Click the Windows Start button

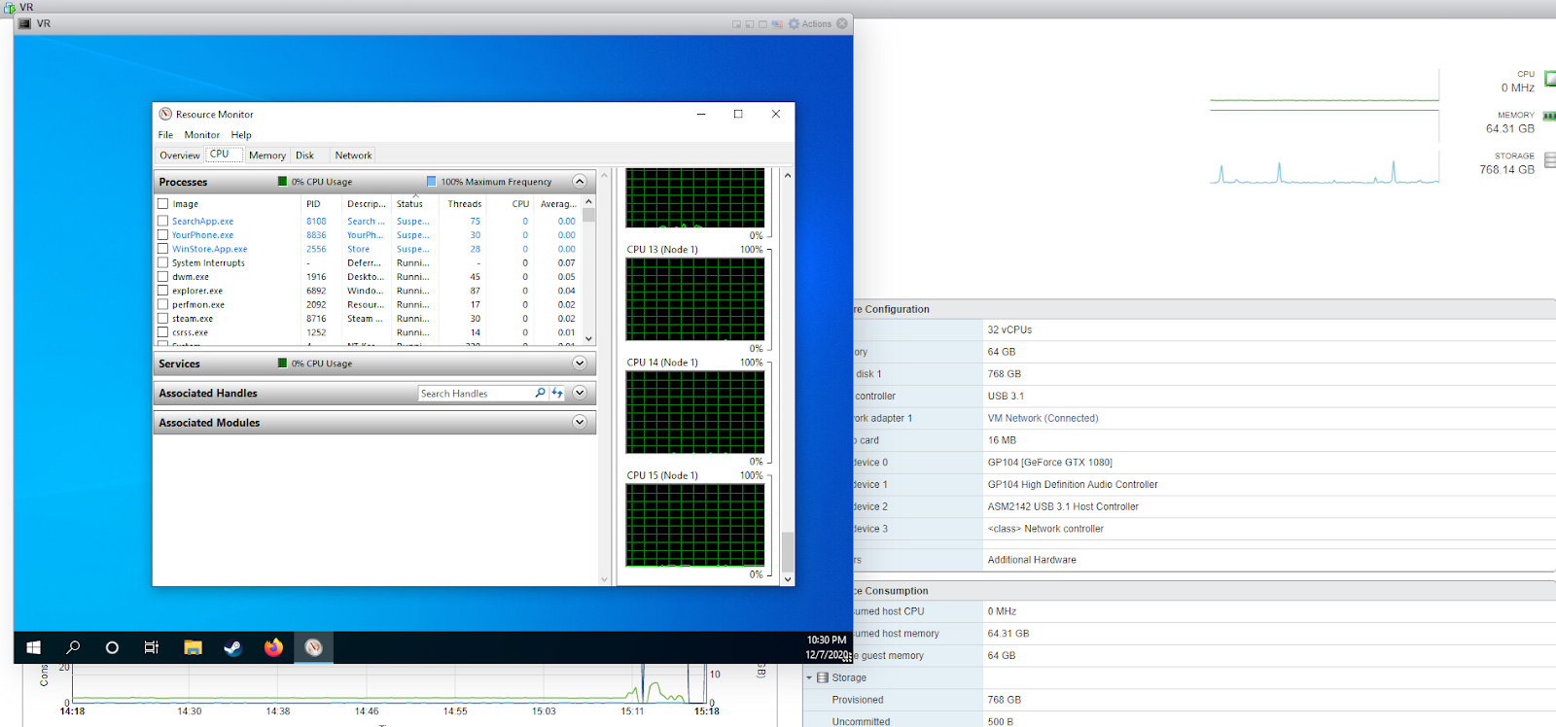[x=33, y=647]
